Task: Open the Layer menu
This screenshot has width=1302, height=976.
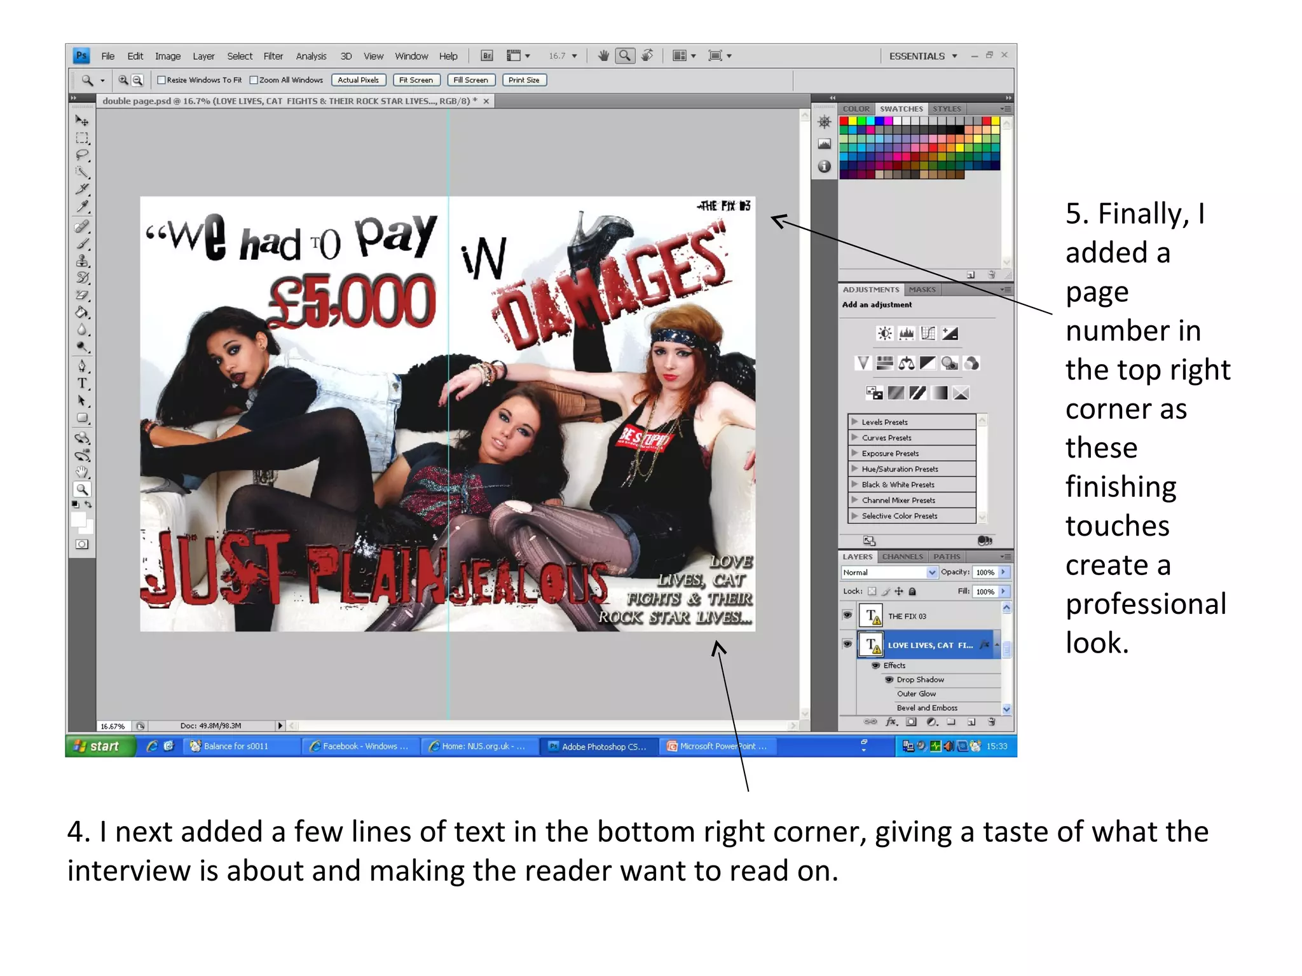Action: pos(203,56)
